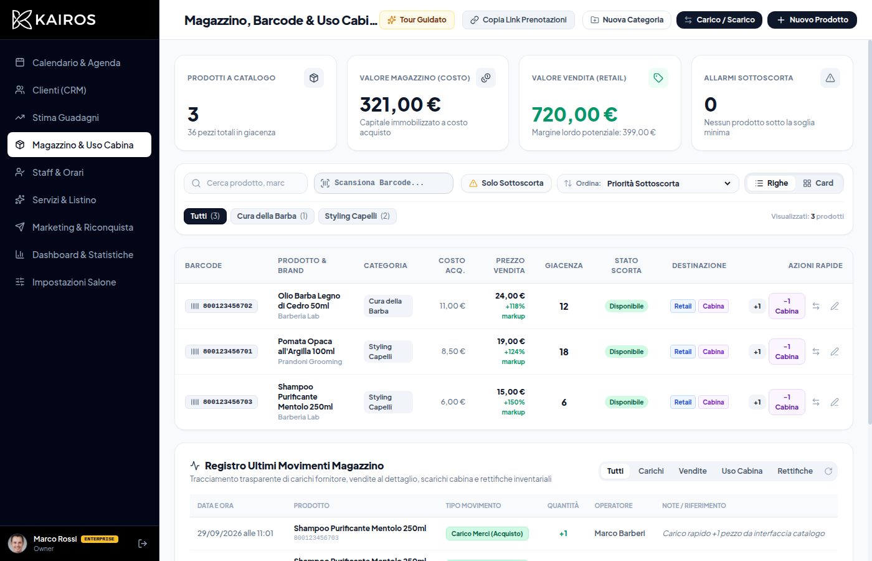Click the refresh icon in the movements register
The height and width of the screenshot is (561, 872).
coord(828,471)
